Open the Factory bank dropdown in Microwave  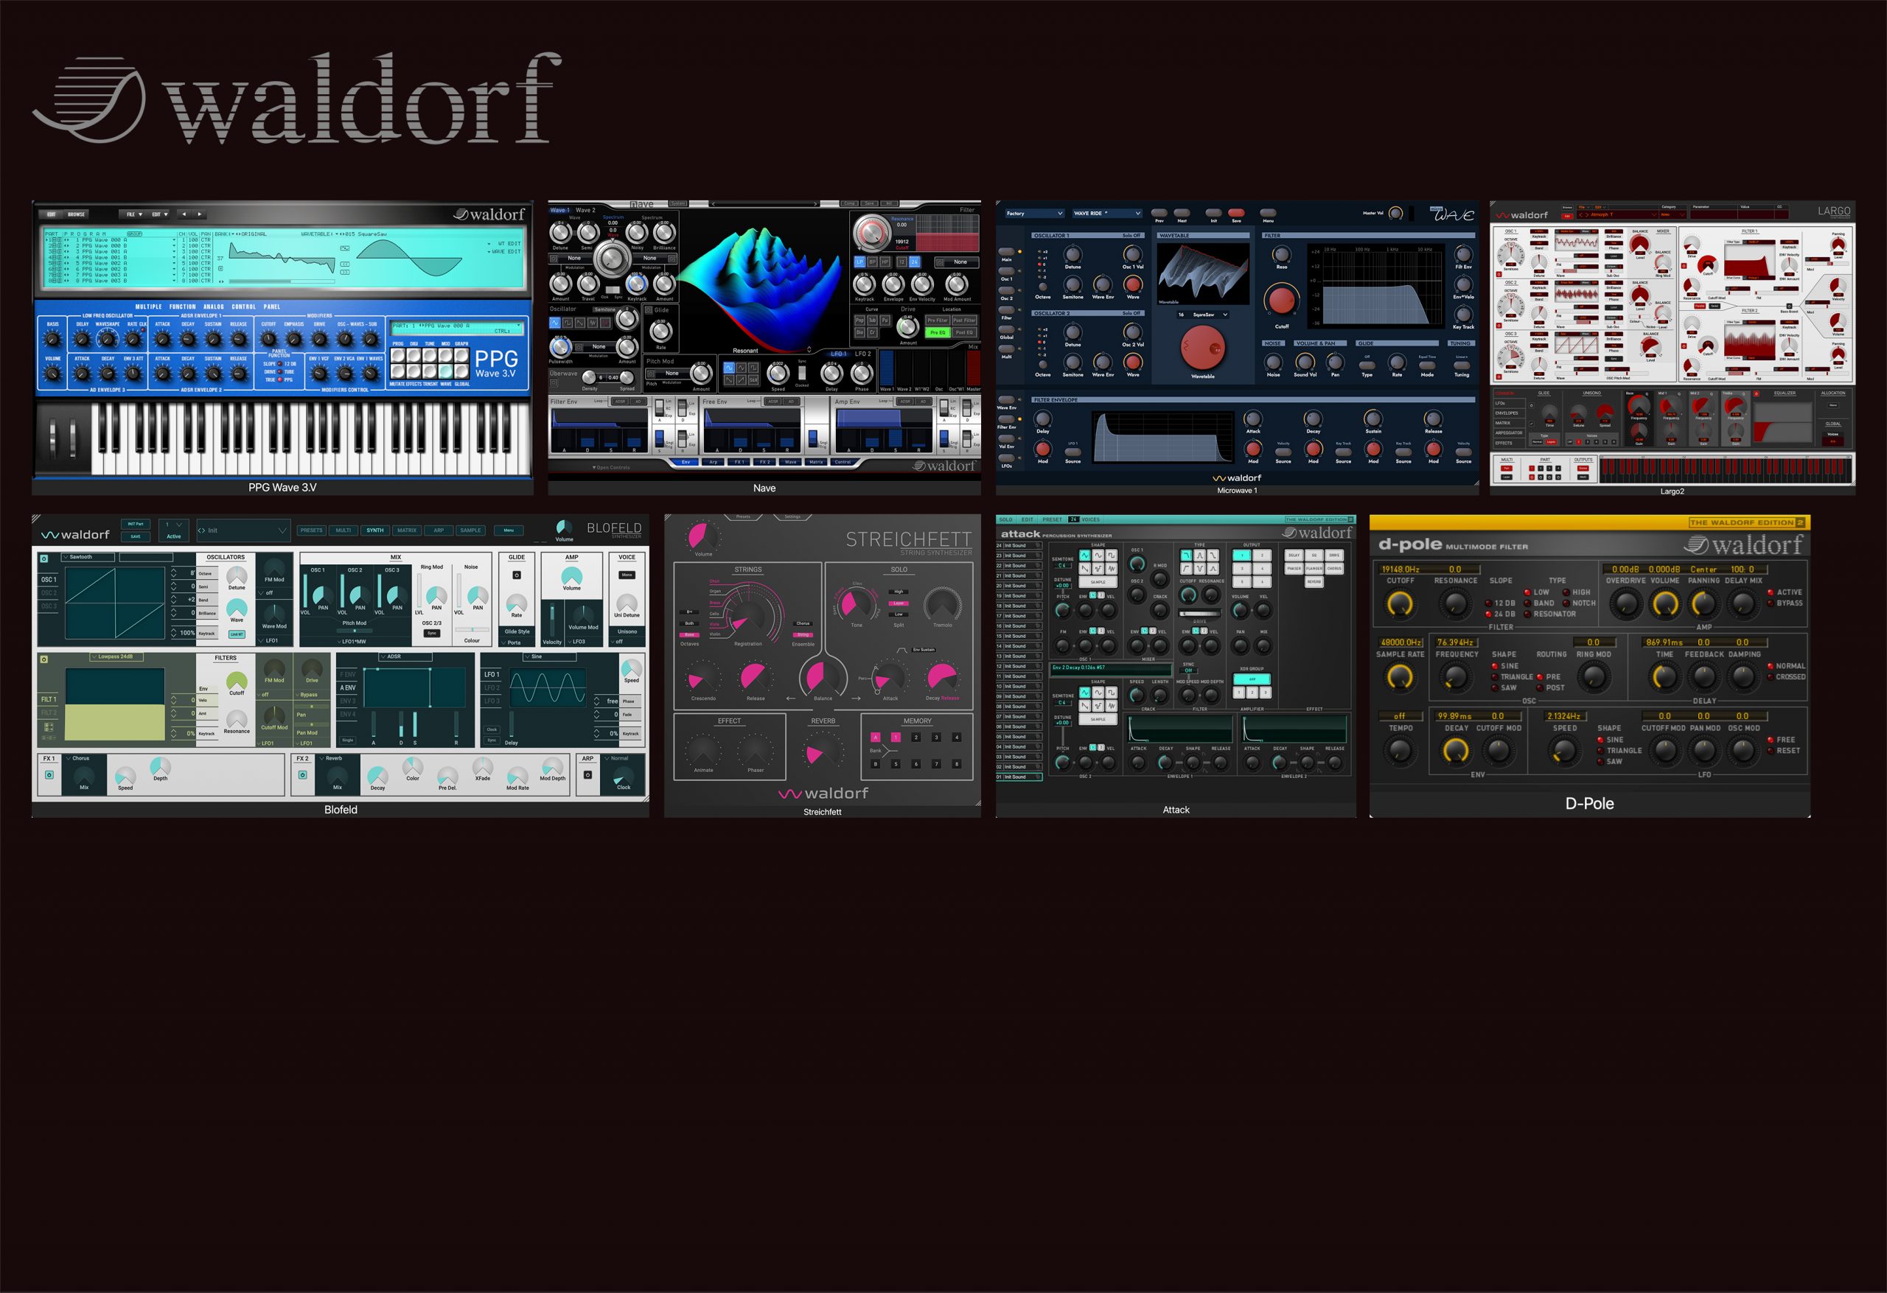[x=1033, y=214]
